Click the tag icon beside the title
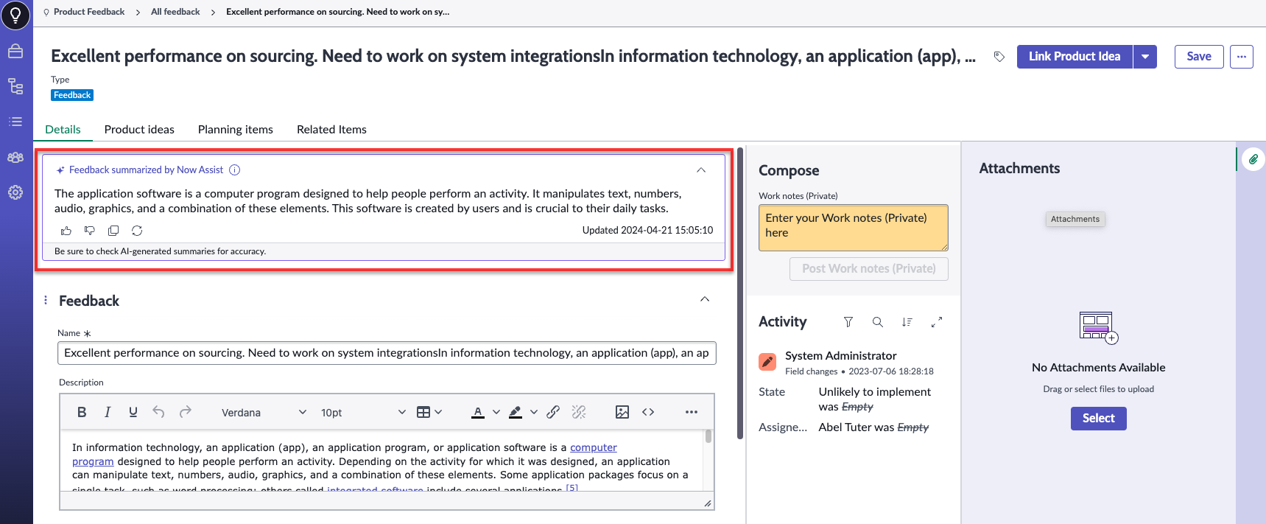The height and width of the screenshot is (524, 1266). coord(999,57)
